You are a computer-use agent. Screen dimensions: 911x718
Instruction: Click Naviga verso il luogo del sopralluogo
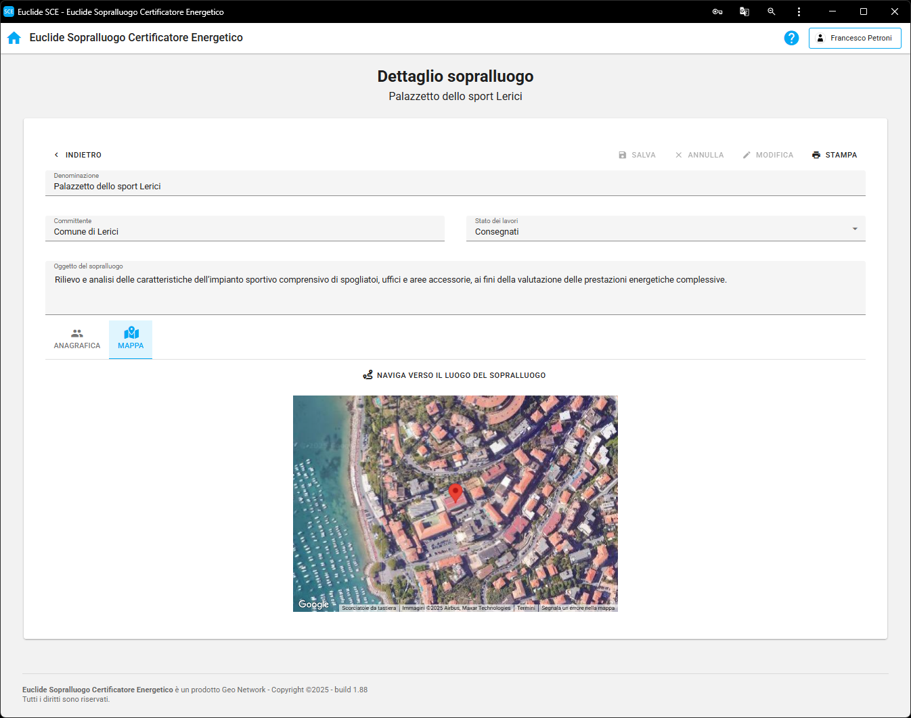(x=454, y=375)
